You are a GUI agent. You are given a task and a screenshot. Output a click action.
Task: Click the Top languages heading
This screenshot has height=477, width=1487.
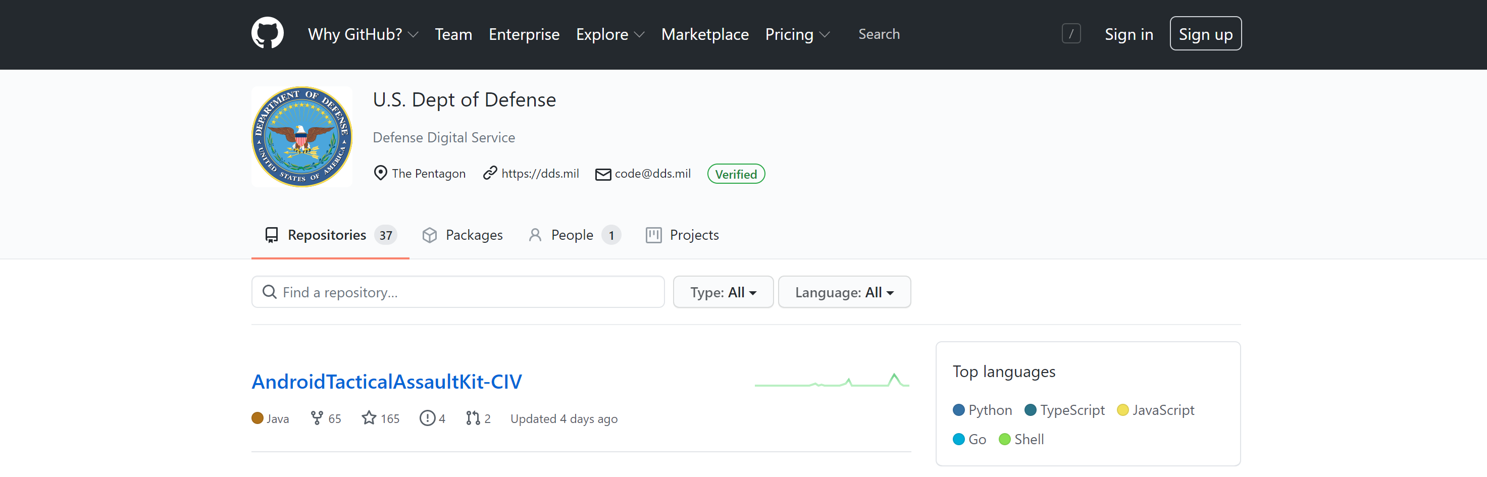[x=1004, y=372]
